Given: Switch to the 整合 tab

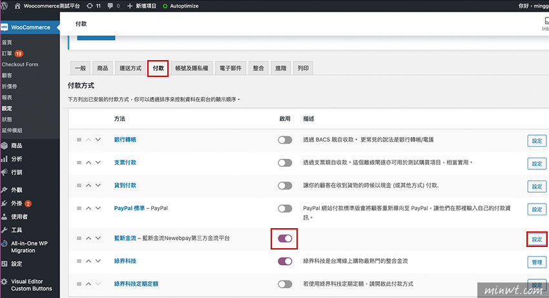Looking at the screenshot, I should (258, 68).
